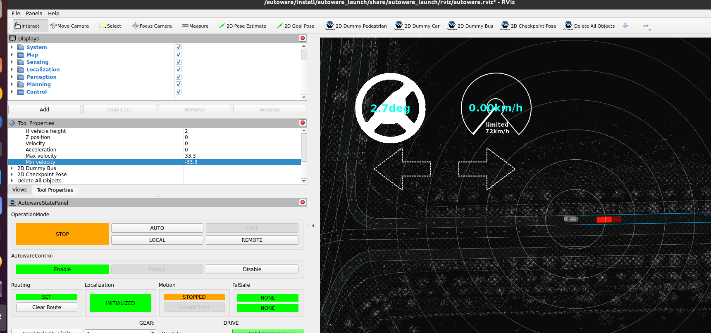
Task: Click the AUTO operation mode button
Action: click(x=157, y=228)
